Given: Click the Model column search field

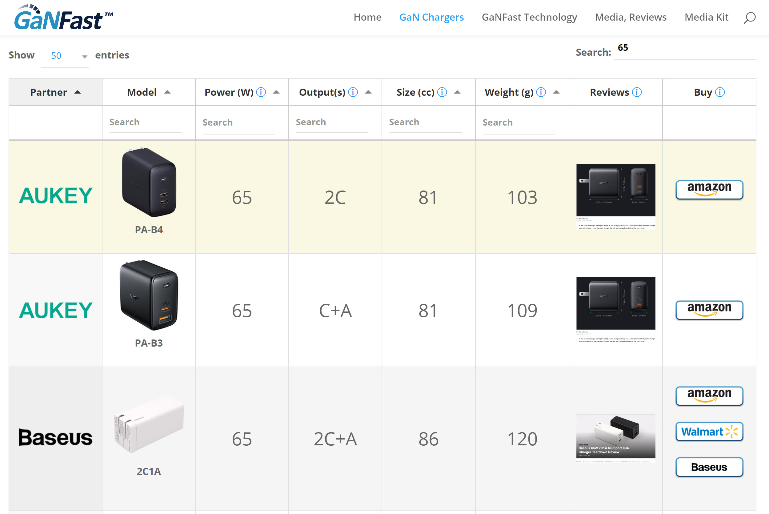Looking at the screenshot, I should (x=146, y=122).
